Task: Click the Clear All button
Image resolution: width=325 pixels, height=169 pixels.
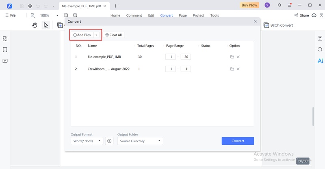Action: coord(114,35)
